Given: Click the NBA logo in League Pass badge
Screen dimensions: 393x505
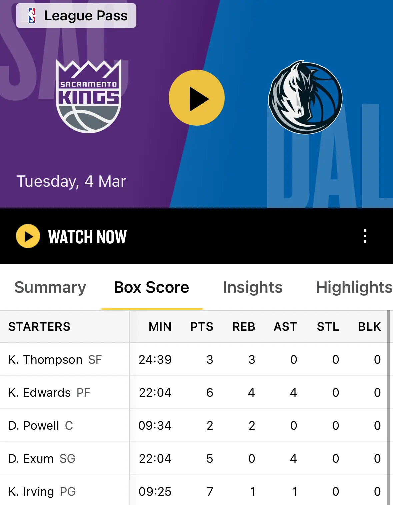Looking at the screenshot, I should point(32,16).
